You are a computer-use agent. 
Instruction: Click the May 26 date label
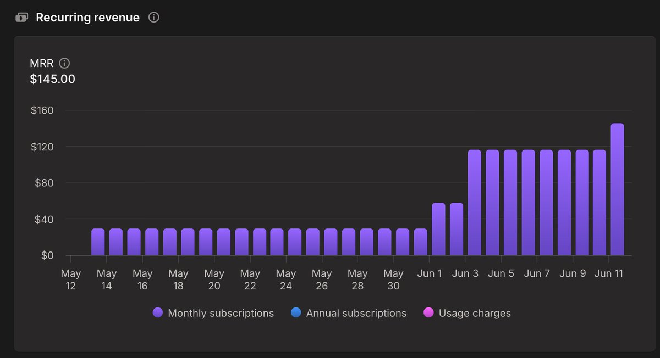(322, 279)
